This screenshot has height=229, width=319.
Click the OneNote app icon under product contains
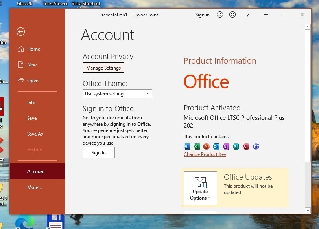click(x=226, y=146)
